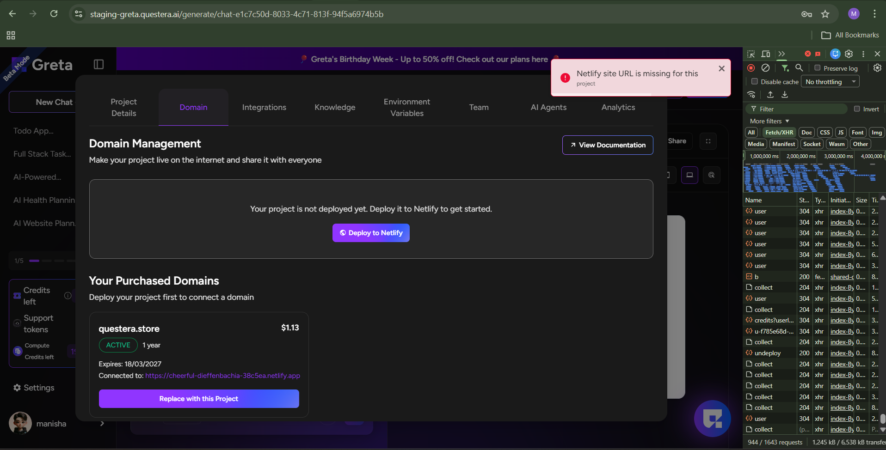Click the red error count icon in DevTools
The image size is (886, 450).
pyautogui.click(x=807, y=54)
